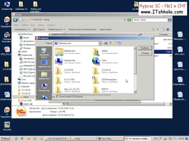Screen dimensions: 189x141
Task: Open Explorer help question mark icon
Action: tap(168, 29)
